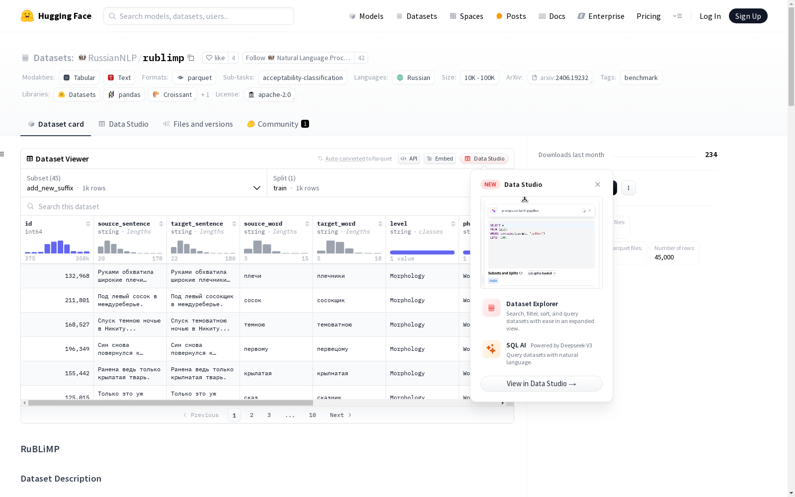Click the SQL AI sparkle icon
Screen dimensions: 795x497
(x=491, y=349)
